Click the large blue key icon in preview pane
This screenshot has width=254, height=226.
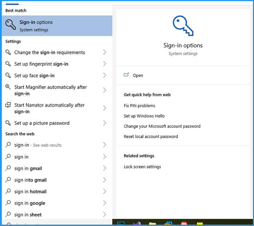click(x=183, y=26)
